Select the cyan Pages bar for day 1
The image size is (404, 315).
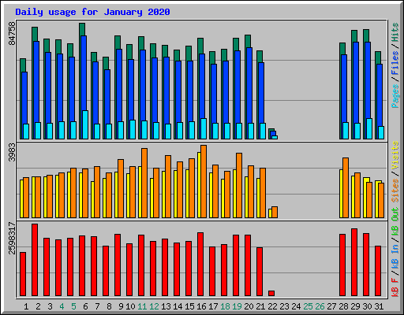[x=26, y=132]
